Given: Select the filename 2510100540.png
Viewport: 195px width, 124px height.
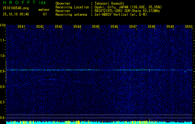Looking at the screenshot, I should (16, 8).
